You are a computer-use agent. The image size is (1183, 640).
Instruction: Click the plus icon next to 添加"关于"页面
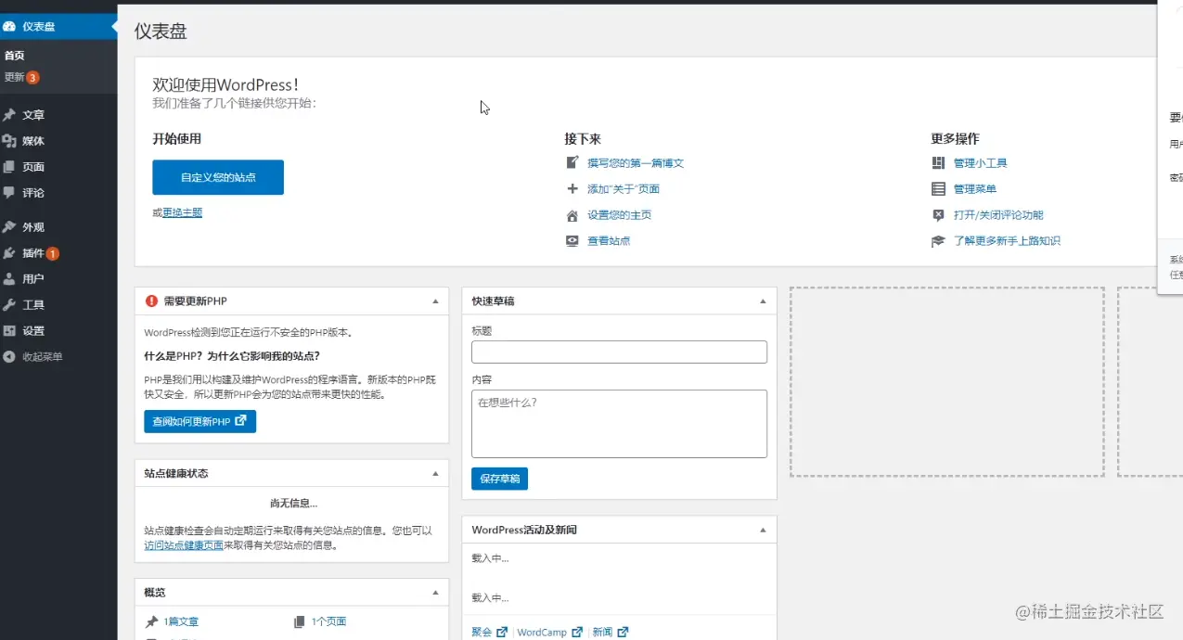(x=572, y=189)
